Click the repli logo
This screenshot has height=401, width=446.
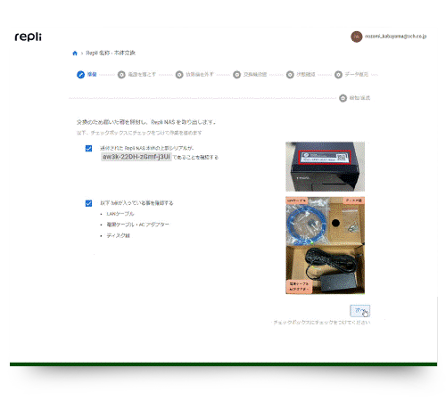coord(29,37)
